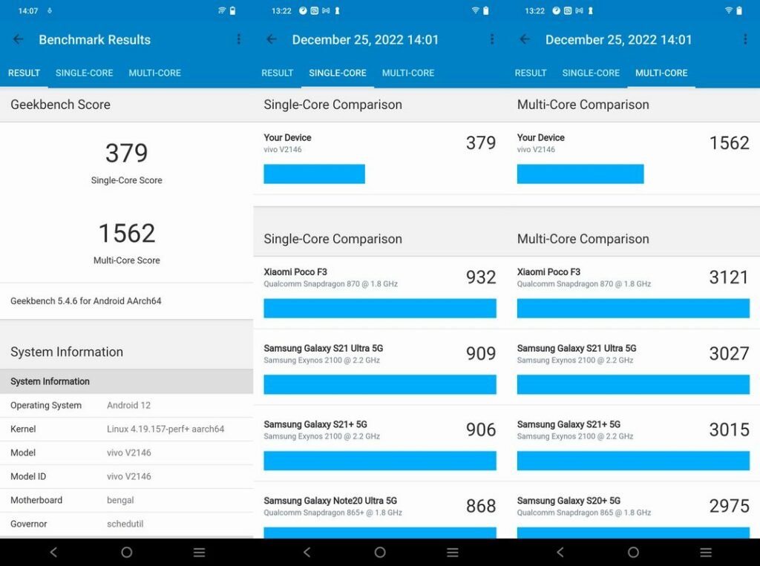Image resolution: width=760 pixels, height=566 pixels.
Task: Tap Samsung Galaxy Note20 Ultra 5G entry
Action: (380, 510)
